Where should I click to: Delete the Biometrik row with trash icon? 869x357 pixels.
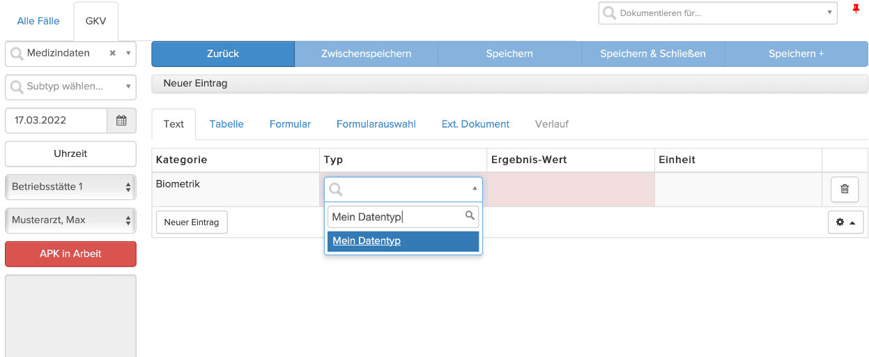(x=845, y=188)
